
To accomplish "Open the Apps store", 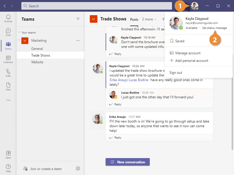I will pos(8,155).
